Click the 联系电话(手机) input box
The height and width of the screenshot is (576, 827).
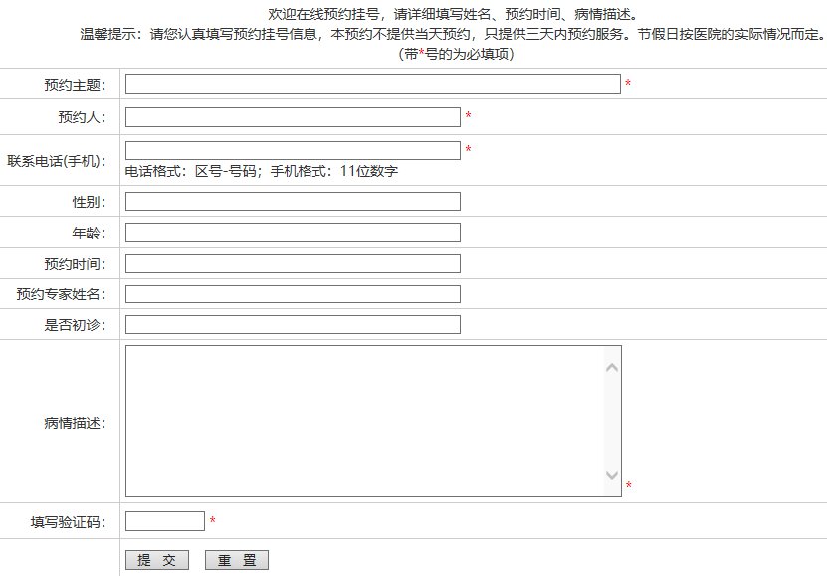point(293,150)
